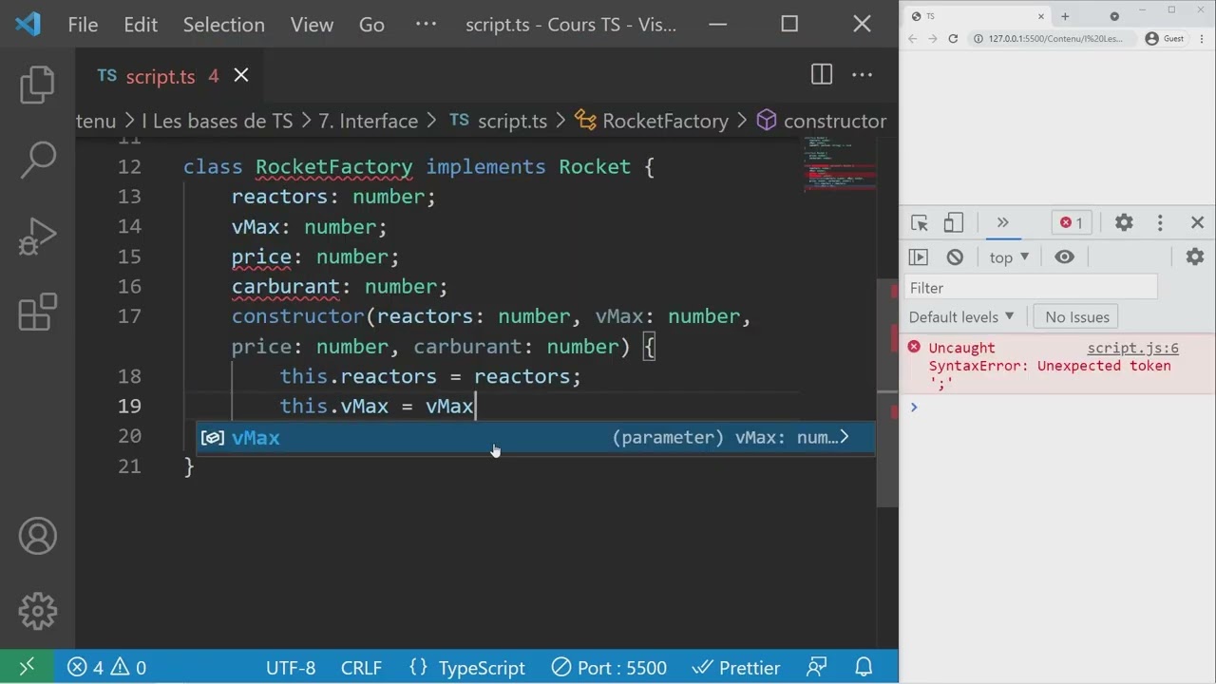Click the Prettier status bar item
Image resolution: width=1216 pixels, height=684 pixels.
[736, 668]
